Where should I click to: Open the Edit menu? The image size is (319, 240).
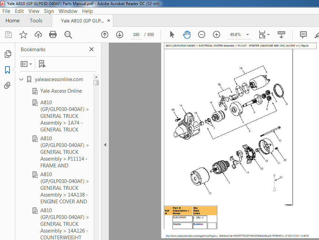pyautogui.click(x=19, y=11)
